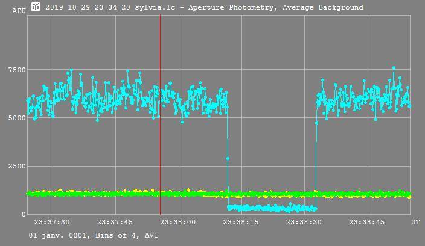425x246 pixels.
Task: Click the 23:38:00 time axis label
Action: 177,222
